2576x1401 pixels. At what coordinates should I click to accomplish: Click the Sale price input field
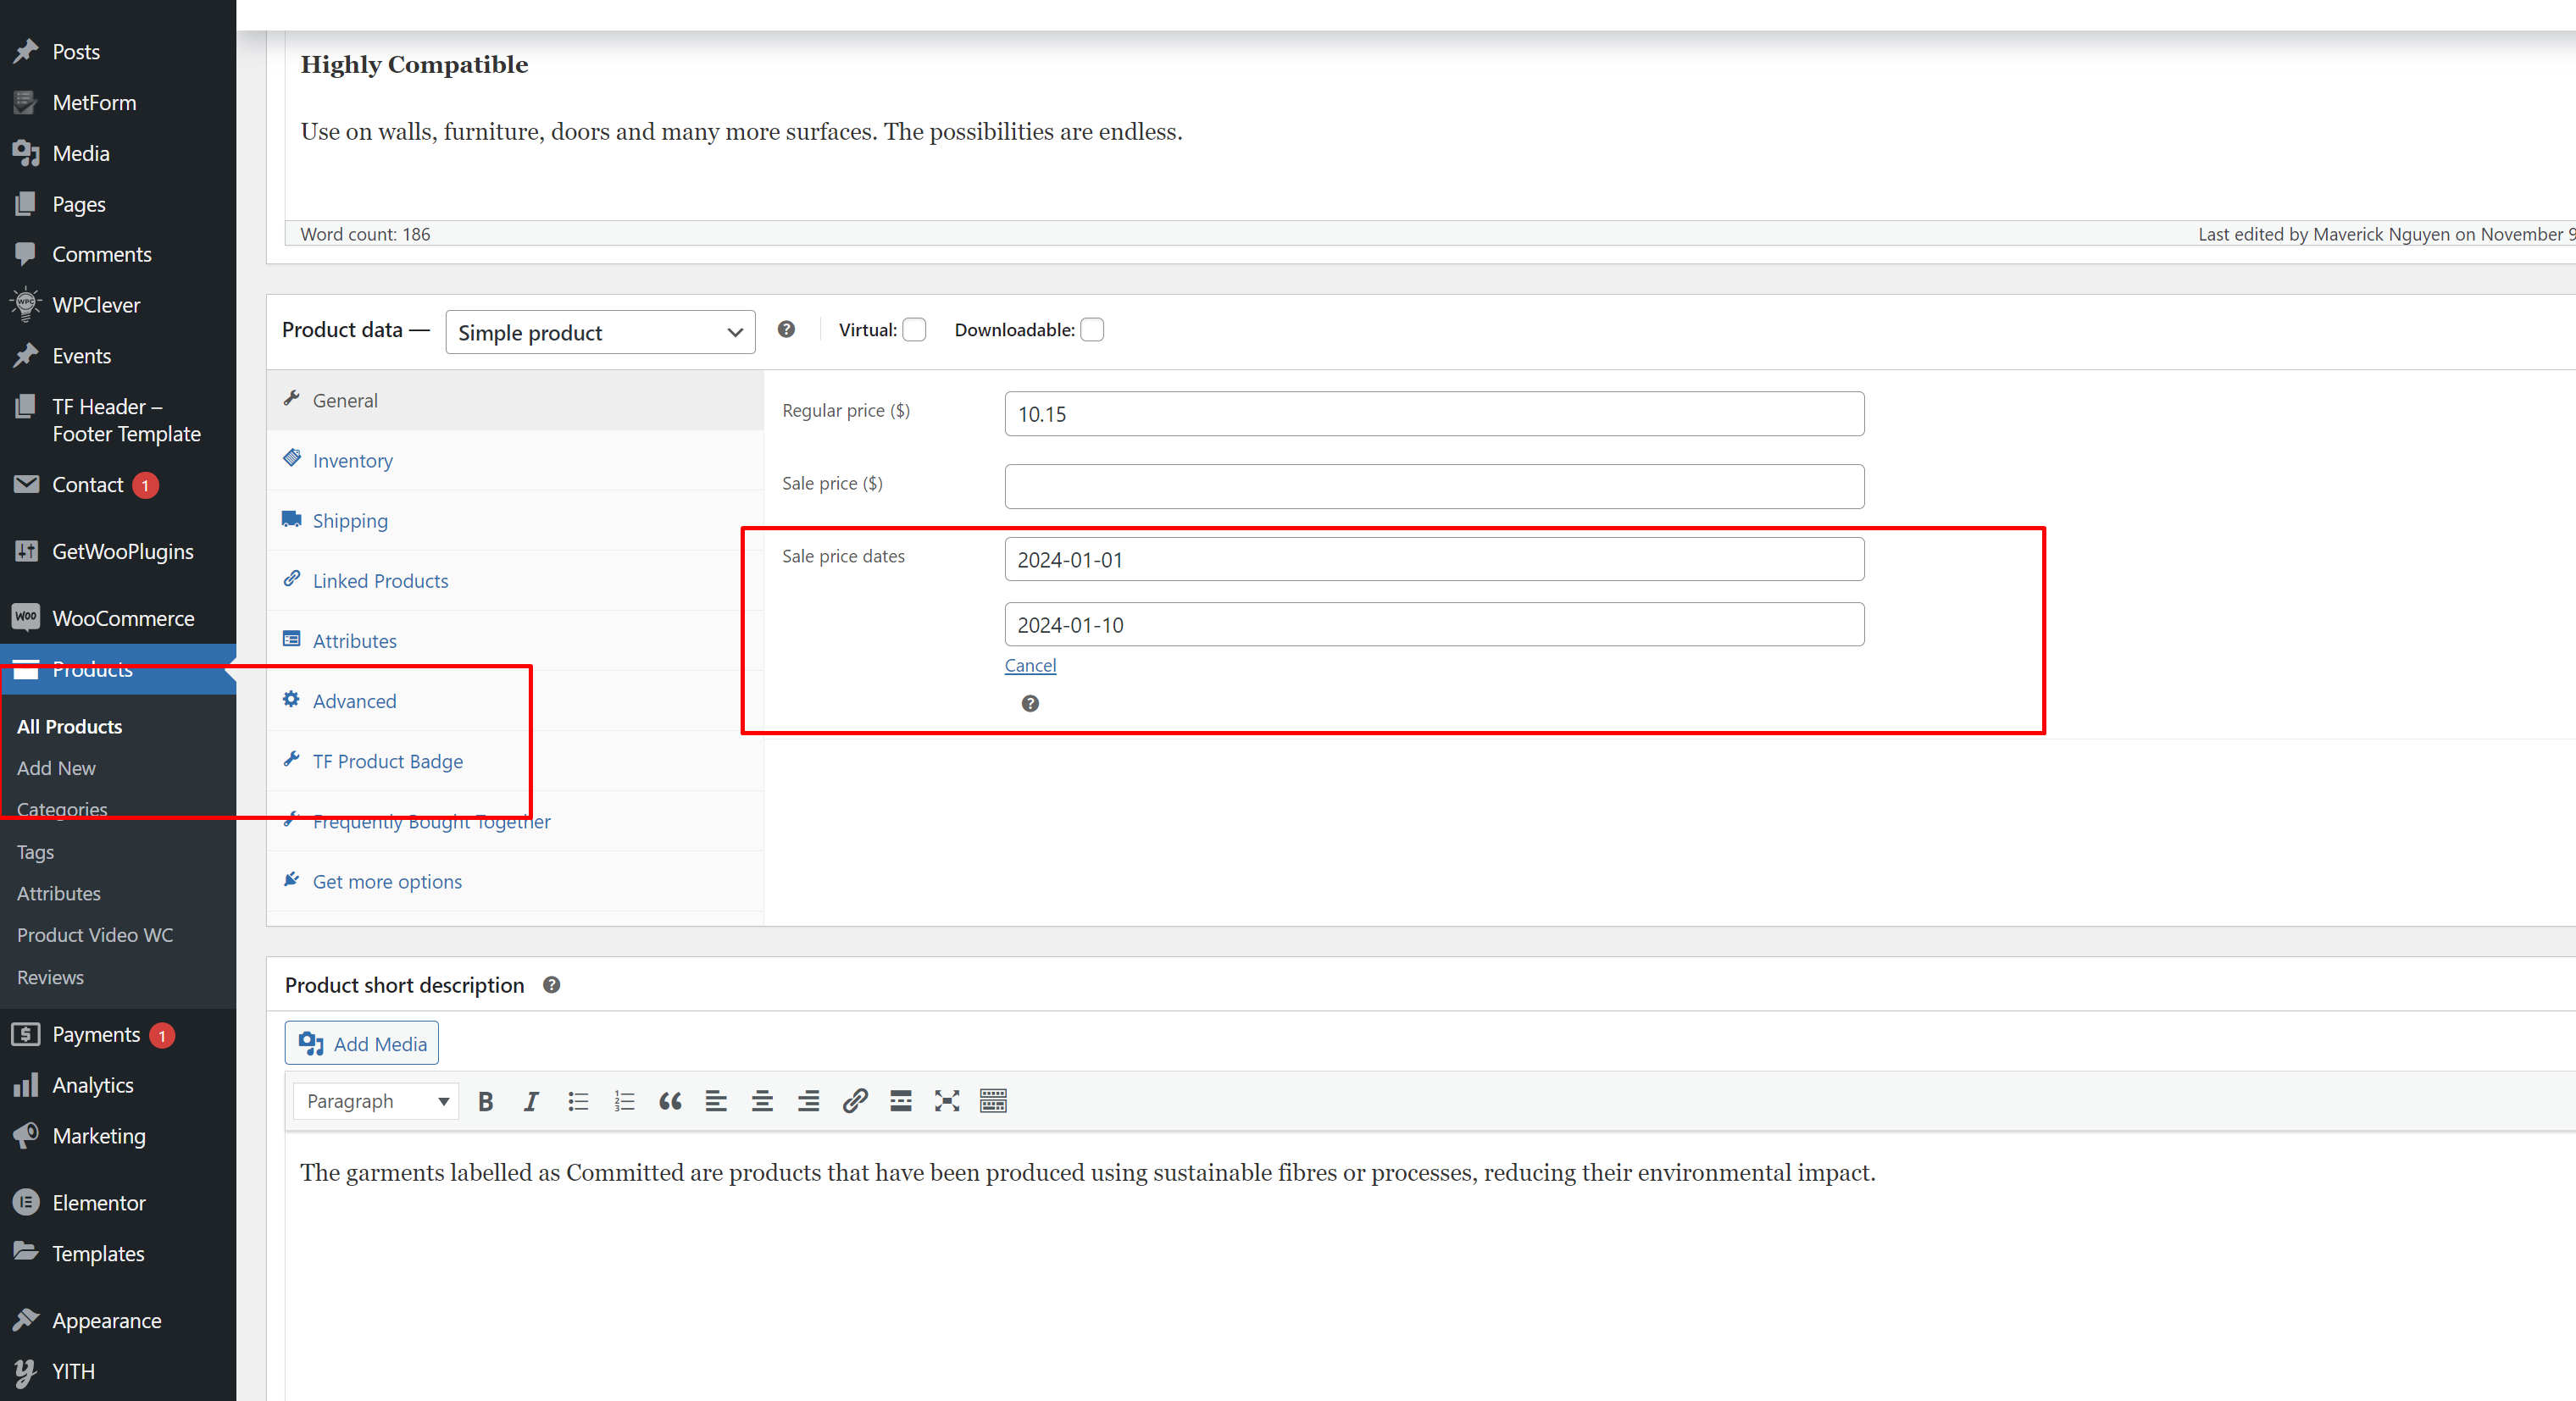tap(1434, 485)
